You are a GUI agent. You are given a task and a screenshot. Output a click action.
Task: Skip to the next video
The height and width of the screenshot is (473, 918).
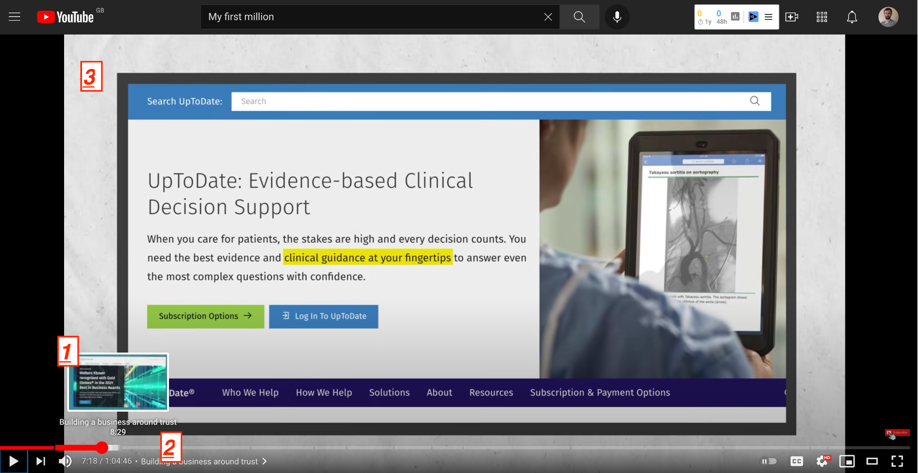(x=41, y=461)
